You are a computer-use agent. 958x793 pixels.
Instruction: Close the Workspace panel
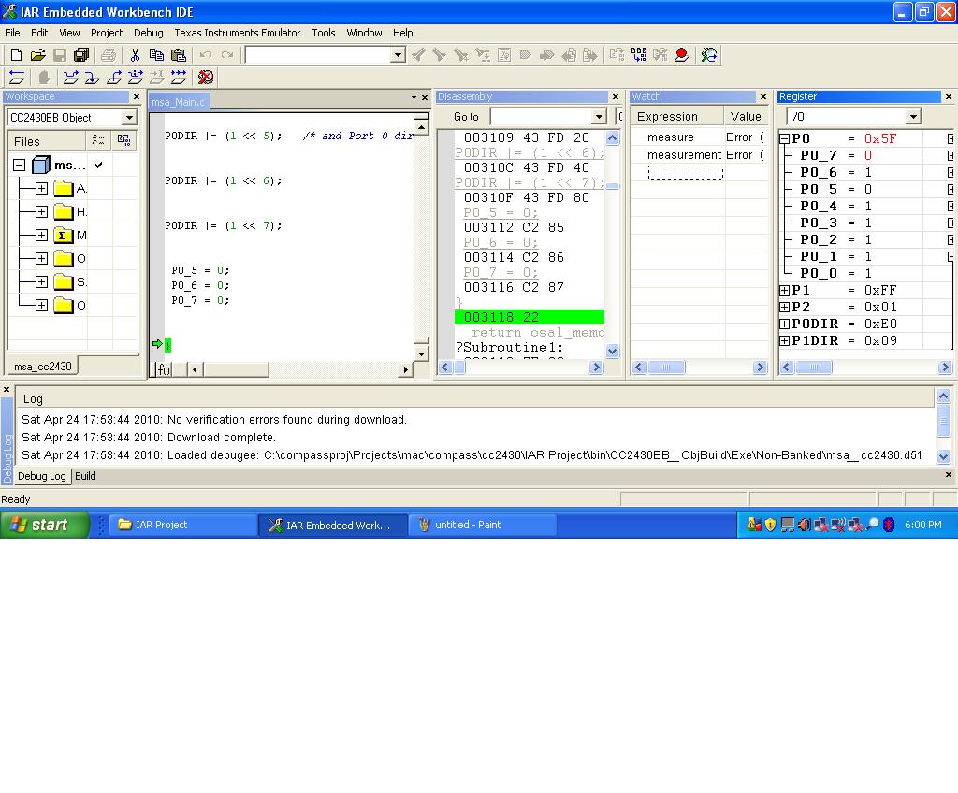coord(137,96)
